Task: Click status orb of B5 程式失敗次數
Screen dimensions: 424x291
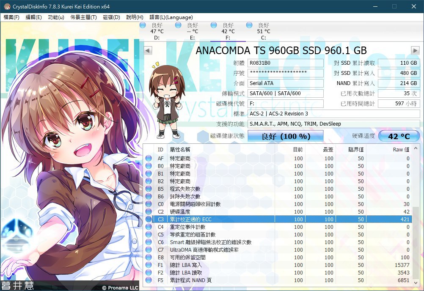Action: [149, 189]
